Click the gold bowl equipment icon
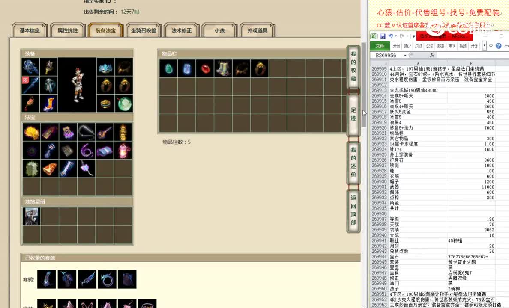509x308 pixels. point(105,104)
